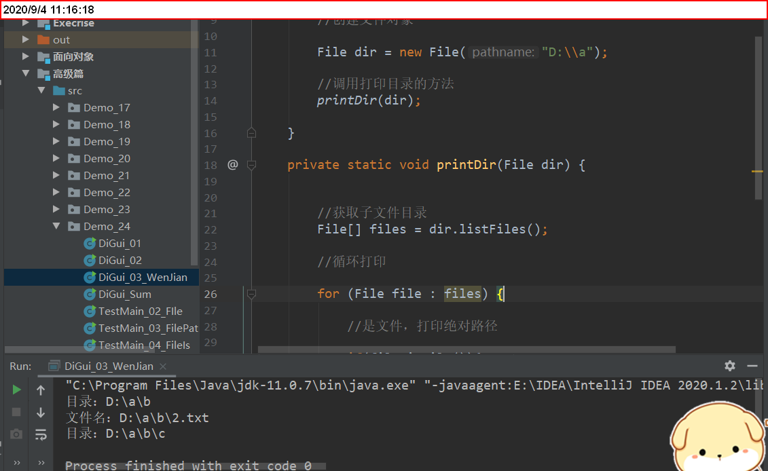Collapse the Demo_24 package
The width and height of the screenshot is (768, 471).
pos(56,226)
